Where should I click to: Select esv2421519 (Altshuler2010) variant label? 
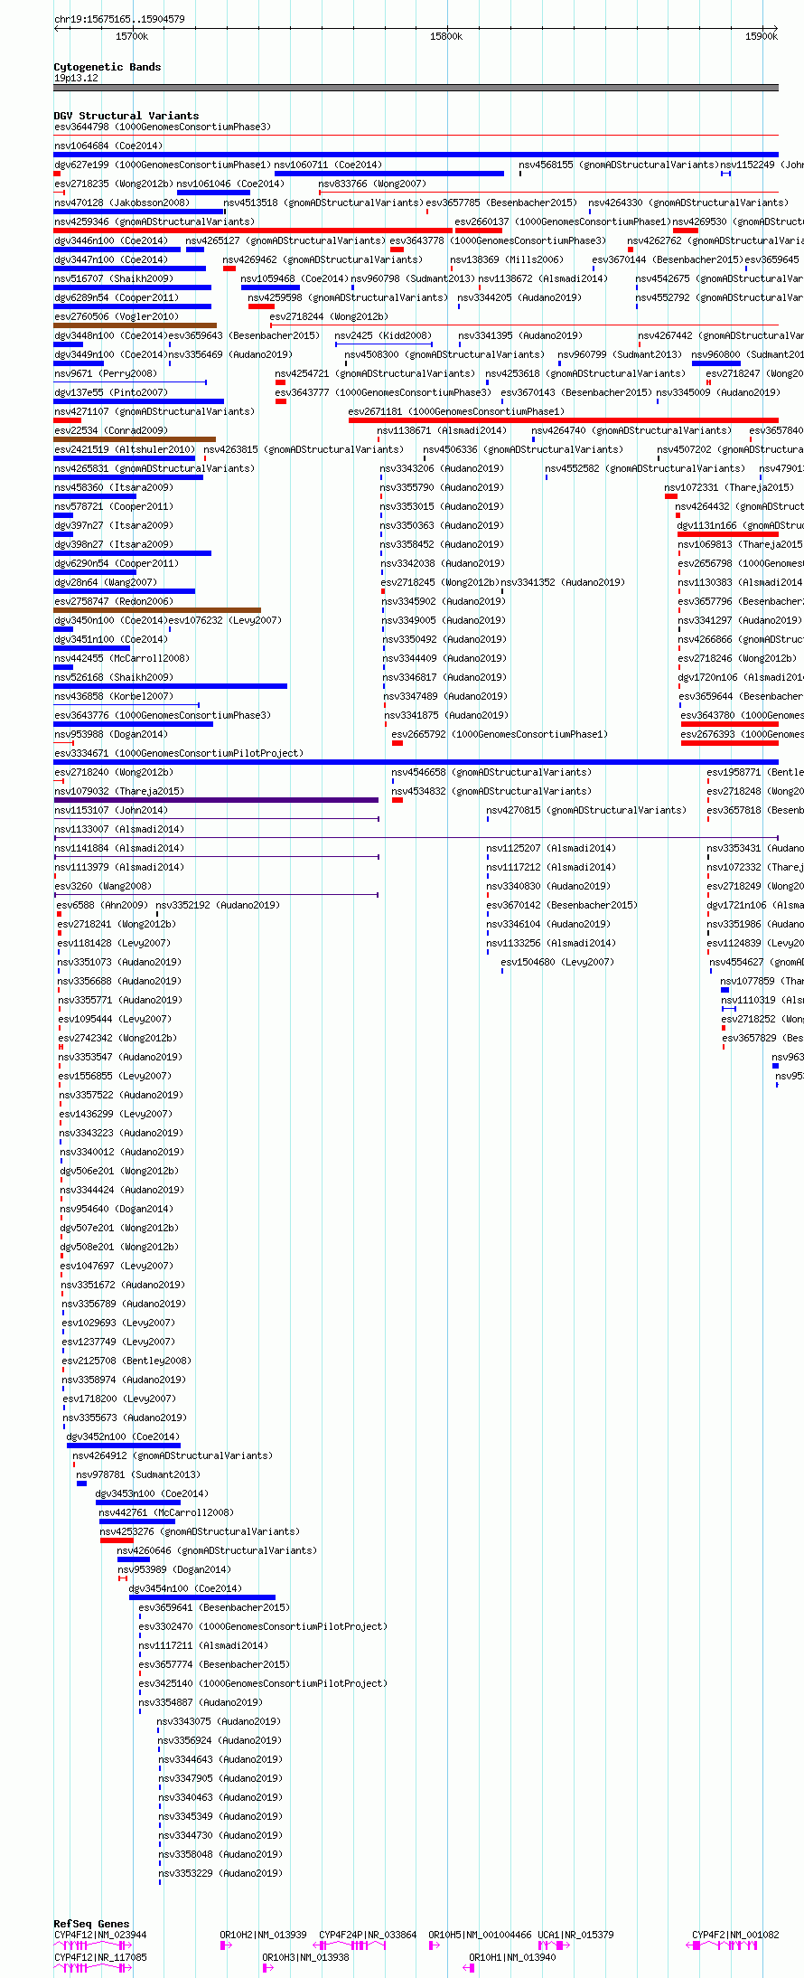[x=125, y=449]
